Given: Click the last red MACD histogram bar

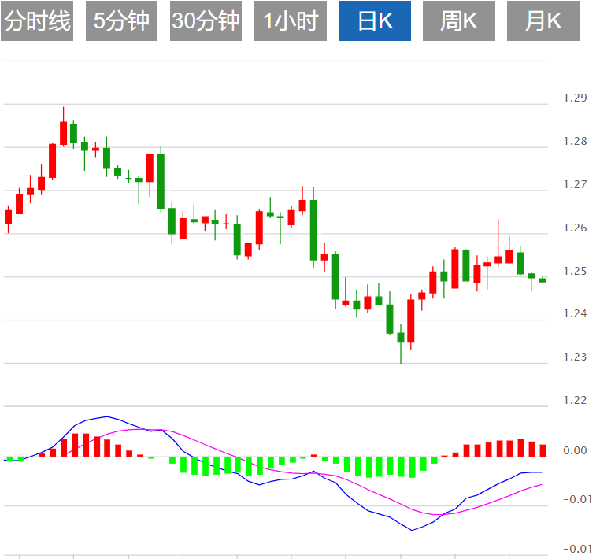Looking at the screenshot, I should (542, 450).
